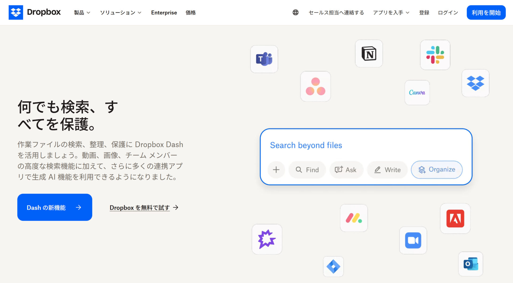This screenshot has height=283, width=513.
Task: Select the 価格 menu item
Action: click(191, 12)
